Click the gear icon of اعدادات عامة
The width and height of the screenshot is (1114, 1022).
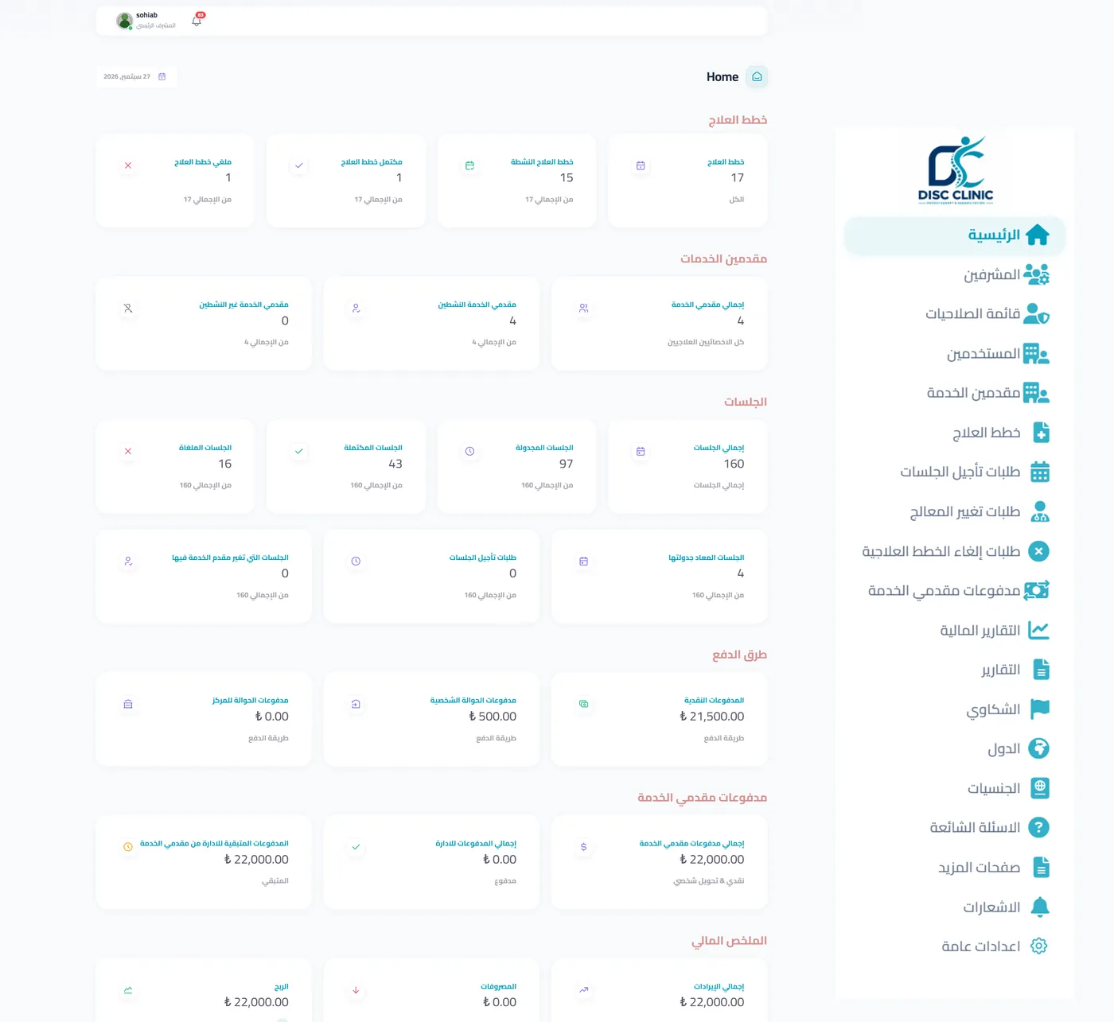pyautogui.click(x=1038, y=946)
